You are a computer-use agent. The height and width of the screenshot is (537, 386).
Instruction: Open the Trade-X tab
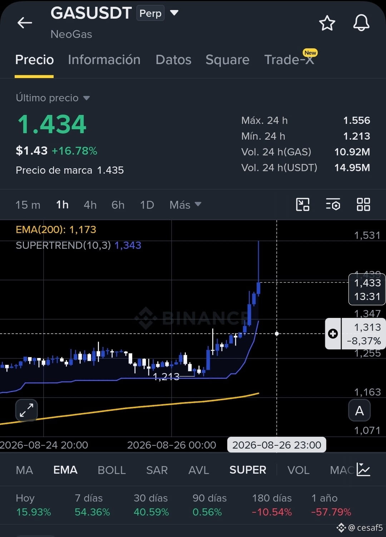289,60
